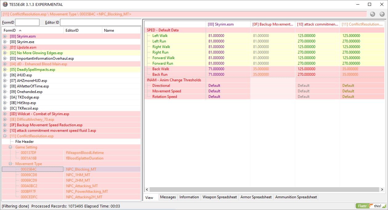Collapse the Movement Type group
Viewport: 388px width, 210px height.
point(10,164)
